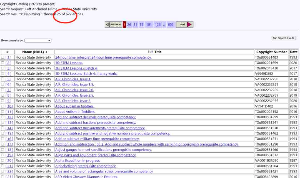Mark the checkbox for entry 19
Screen dimensions: 300x178
coord(2,155)
